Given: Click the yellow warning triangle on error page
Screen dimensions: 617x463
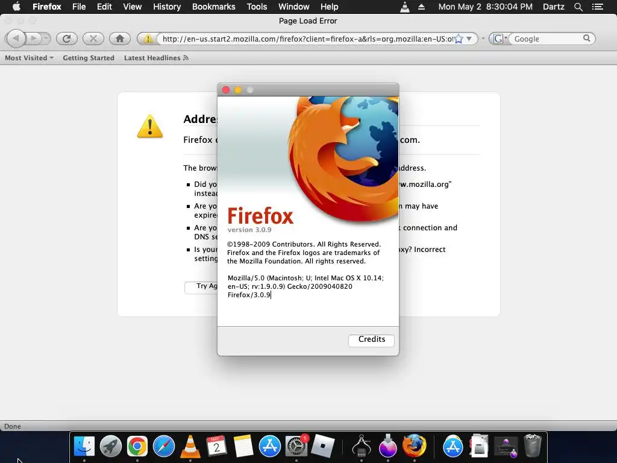Looking at the screenshot, I should click(150, 126).
